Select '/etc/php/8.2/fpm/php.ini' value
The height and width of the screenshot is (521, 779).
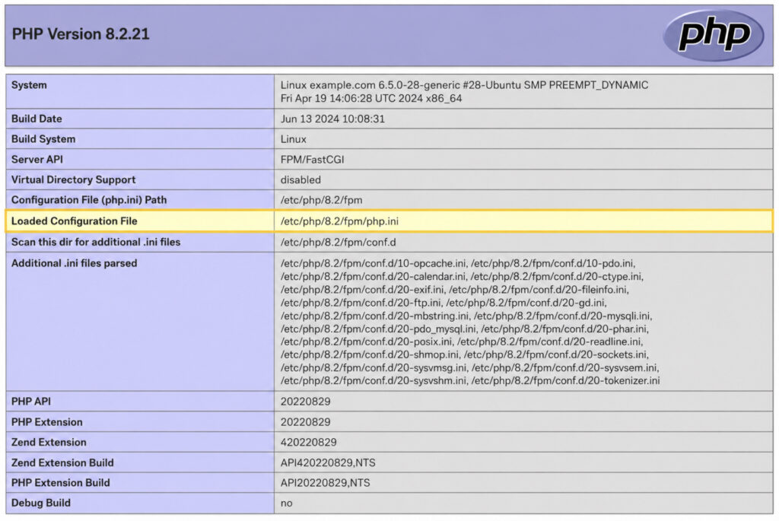(339, 221)
